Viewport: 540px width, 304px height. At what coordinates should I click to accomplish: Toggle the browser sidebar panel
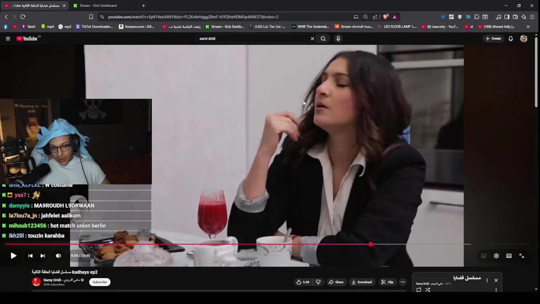coord(507,17)
